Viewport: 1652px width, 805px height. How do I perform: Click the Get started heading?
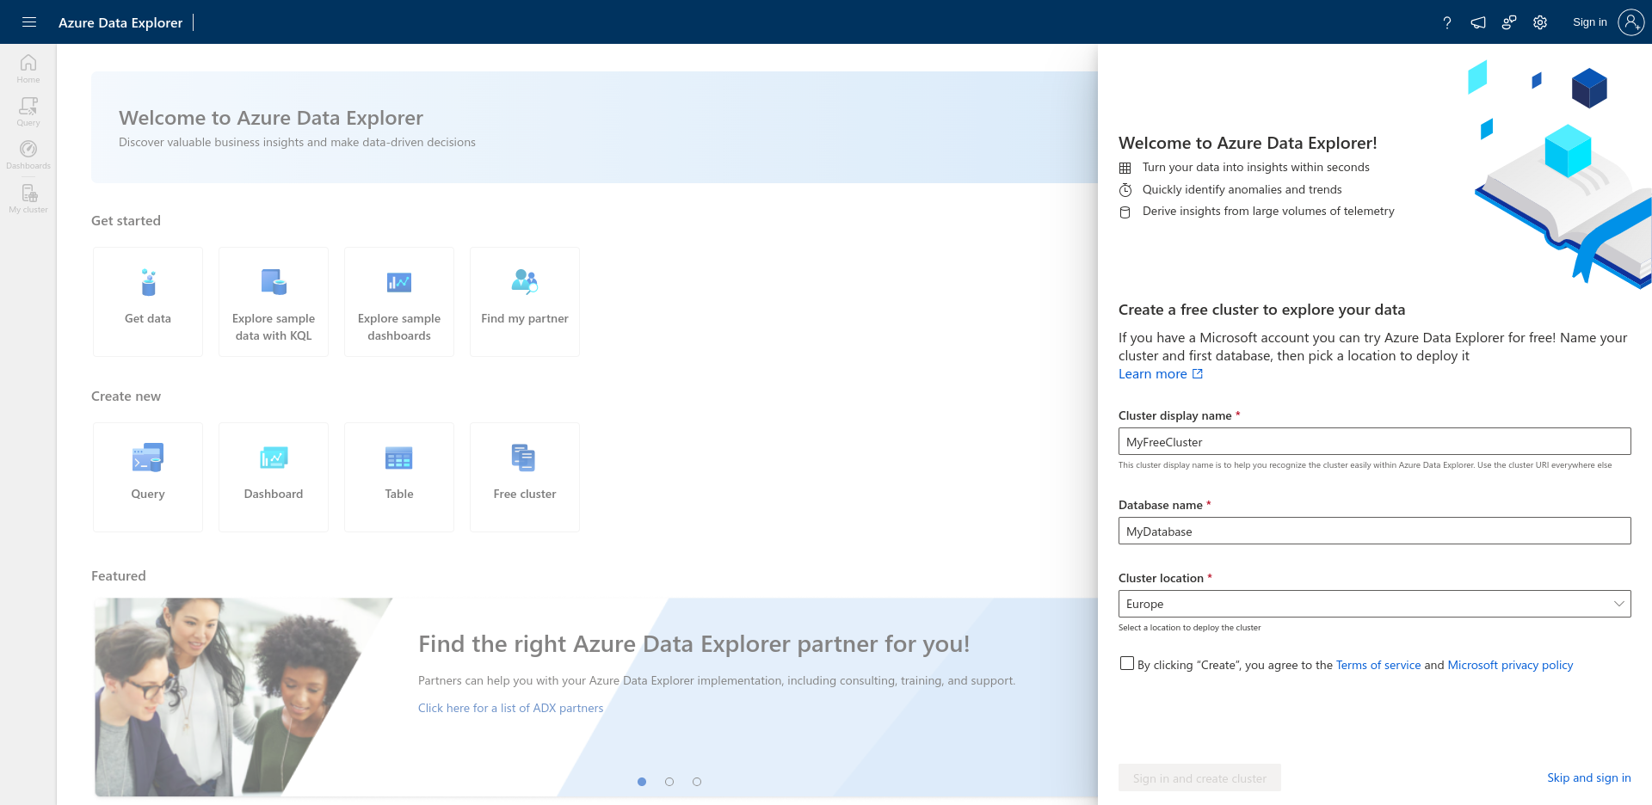click(126, 220)
